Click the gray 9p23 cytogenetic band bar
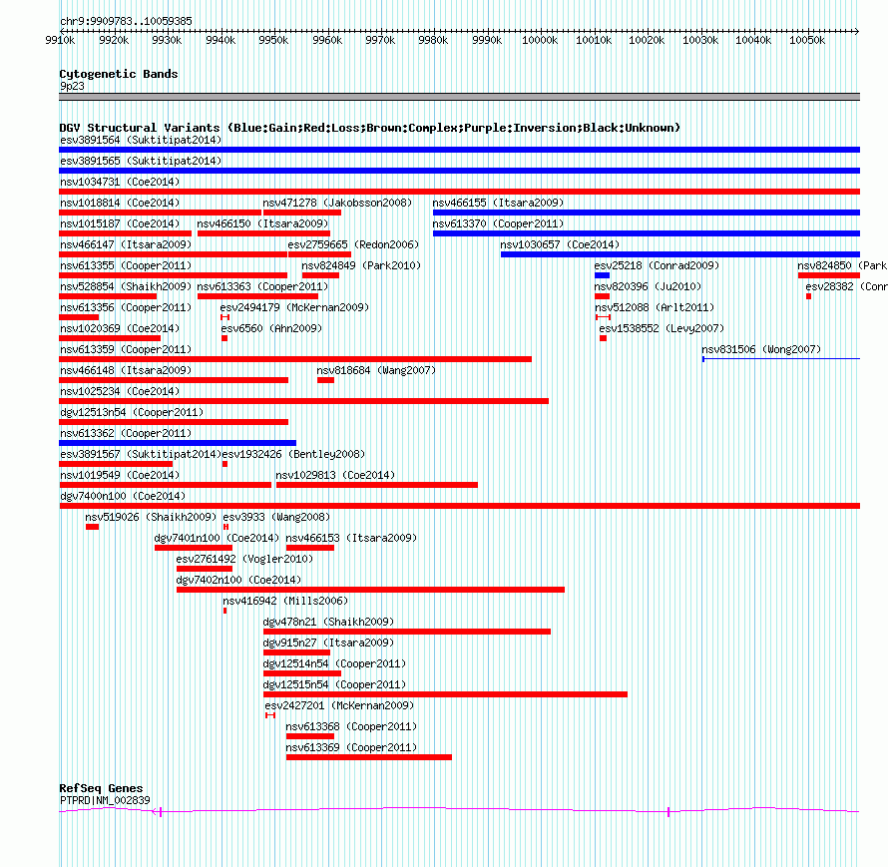The height and width of the screenshot is (867, 888). coord(459,97)
